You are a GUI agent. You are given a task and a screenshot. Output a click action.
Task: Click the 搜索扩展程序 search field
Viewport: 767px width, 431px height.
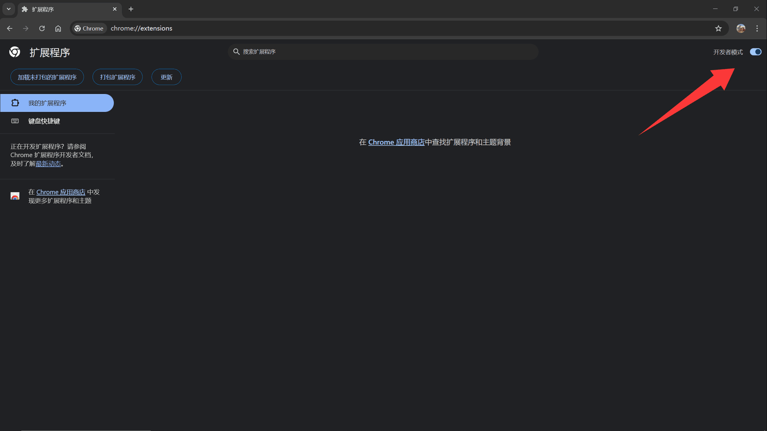(x=383, y=52)
